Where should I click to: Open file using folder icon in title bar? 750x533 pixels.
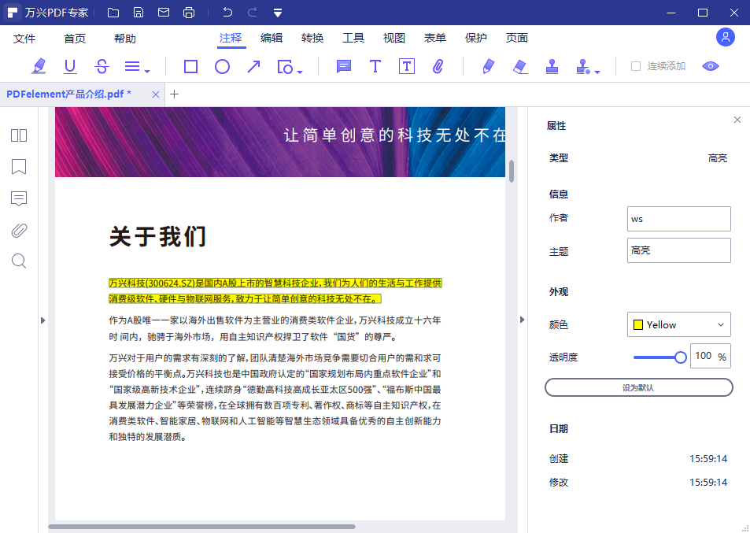113,13
